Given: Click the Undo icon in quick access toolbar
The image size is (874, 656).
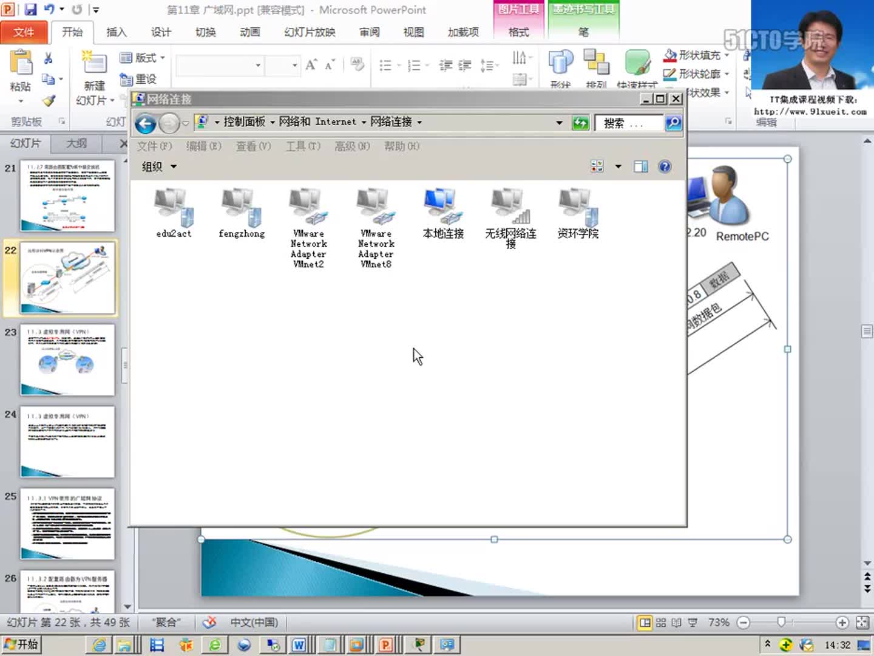Looking at the screenshot, I should coord(49,10).
